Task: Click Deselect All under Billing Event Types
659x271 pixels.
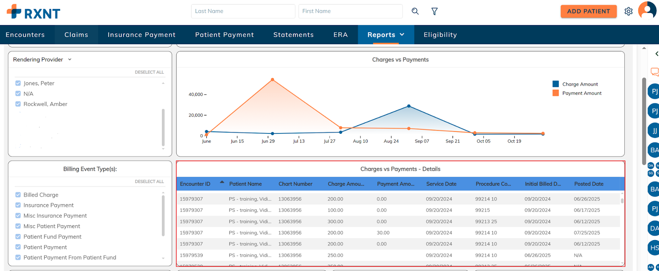Action: (149, 182)
